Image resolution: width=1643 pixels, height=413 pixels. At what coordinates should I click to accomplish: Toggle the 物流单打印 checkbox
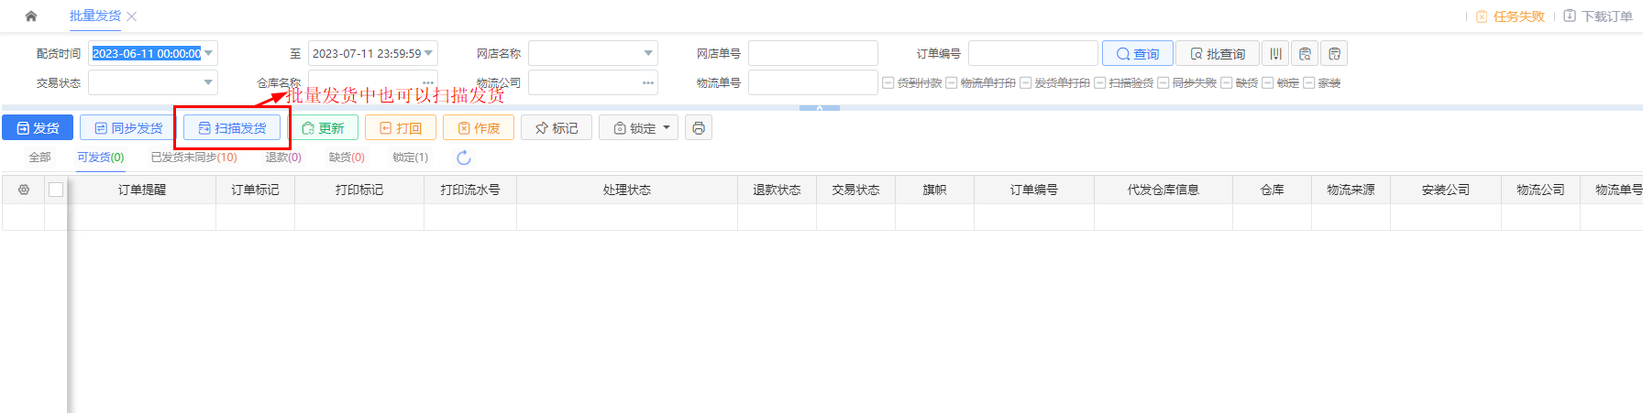[x=952, y=83]
